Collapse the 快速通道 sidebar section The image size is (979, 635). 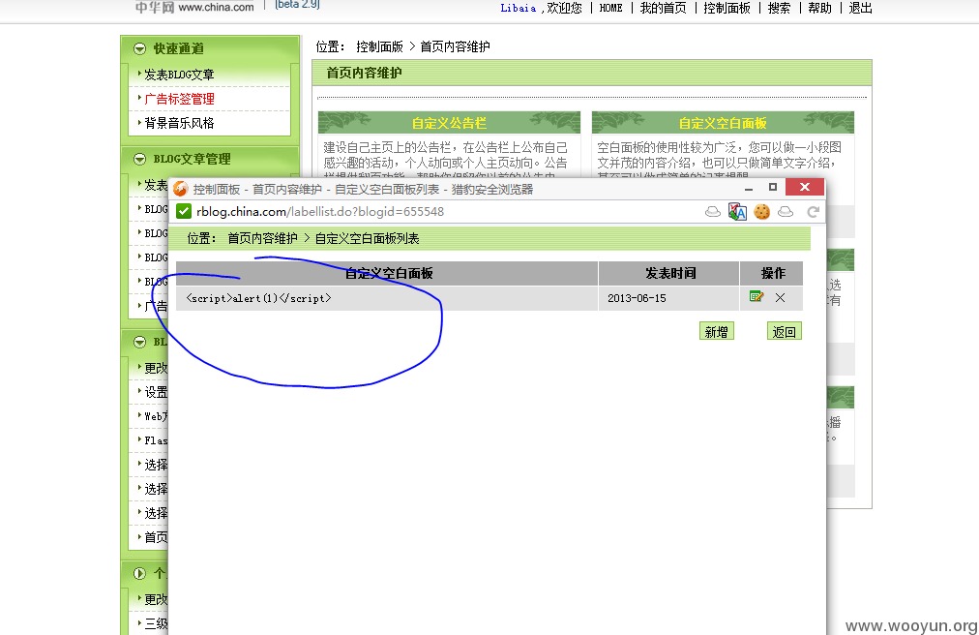[x=140, y=48]
